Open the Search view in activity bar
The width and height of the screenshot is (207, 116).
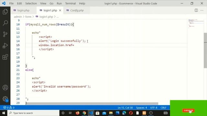pos(5,23)
